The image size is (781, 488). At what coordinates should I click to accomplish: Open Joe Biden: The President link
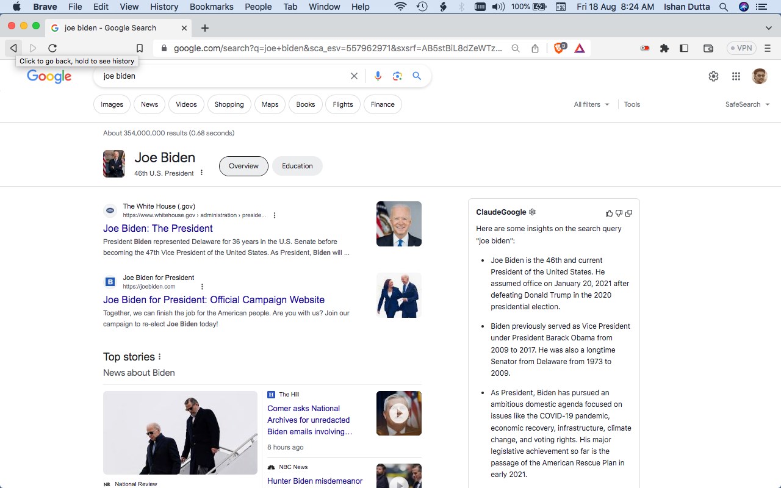pos(158,228)
